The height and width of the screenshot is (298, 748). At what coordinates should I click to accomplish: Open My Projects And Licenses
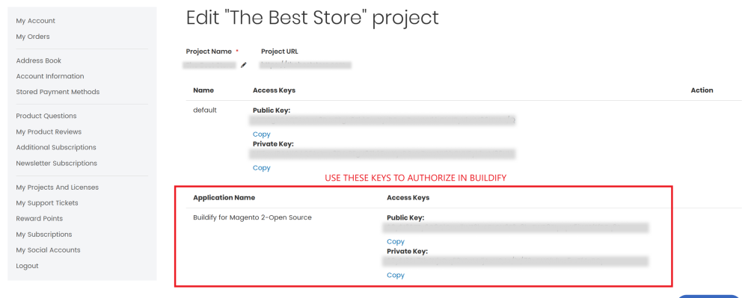point(58,187)
